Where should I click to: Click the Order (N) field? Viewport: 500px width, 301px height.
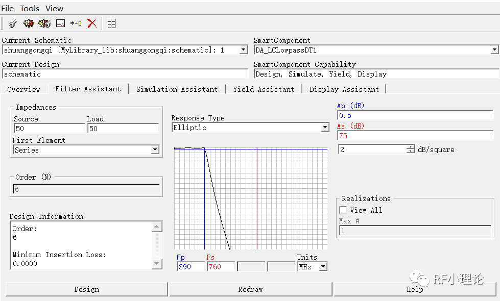click(x=86, y=189)
